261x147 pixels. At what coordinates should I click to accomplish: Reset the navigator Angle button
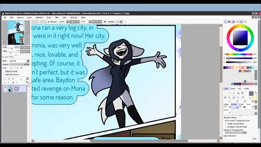[x=29, y=51]
